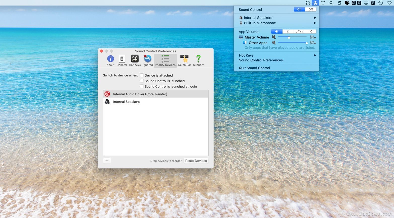The image size is (394, 218).
Task: Open the Hot Keys preferences pane icon
Action: [x=135, y=59]
